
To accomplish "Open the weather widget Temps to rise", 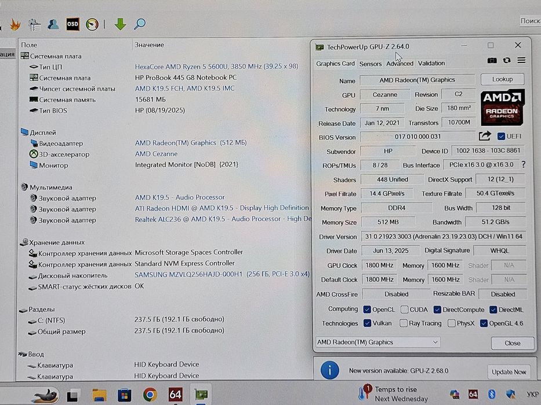I will pos(393,393).
